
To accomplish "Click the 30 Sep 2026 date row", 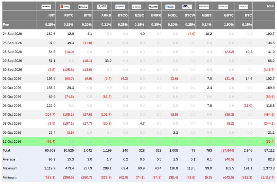I will coord(12,70).
